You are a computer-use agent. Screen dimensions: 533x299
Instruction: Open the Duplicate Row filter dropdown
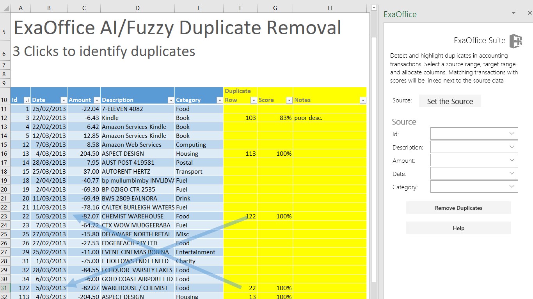pos(253,100)
